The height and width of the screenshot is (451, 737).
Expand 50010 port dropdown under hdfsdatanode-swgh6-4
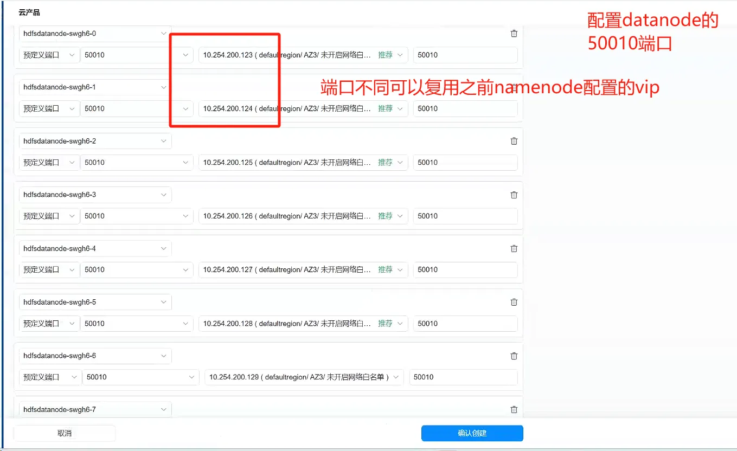pyautogui.click(x=137, y=269)
